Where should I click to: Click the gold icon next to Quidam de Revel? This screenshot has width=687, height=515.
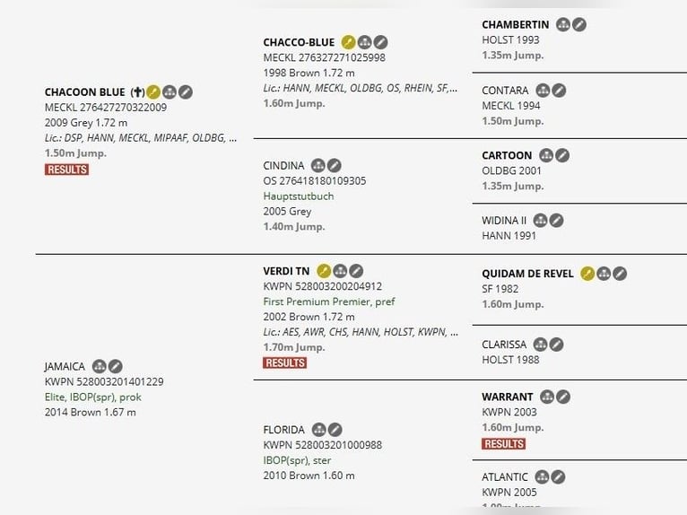(587, 274)
